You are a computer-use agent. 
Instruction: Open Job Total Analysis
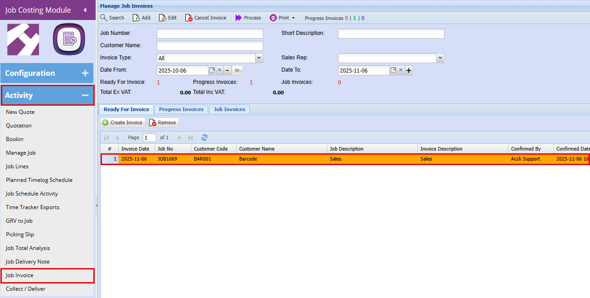[28, 248]
